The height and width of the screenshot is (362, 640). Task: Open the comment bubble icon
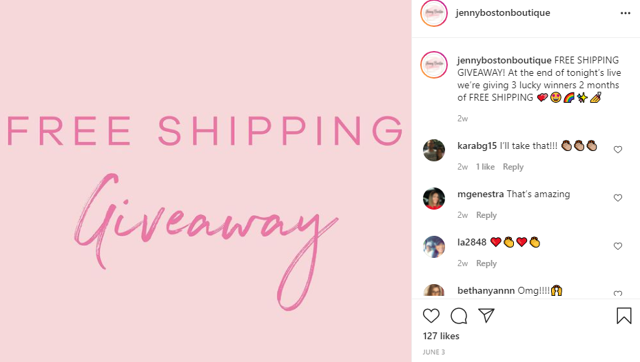(459, 316)
